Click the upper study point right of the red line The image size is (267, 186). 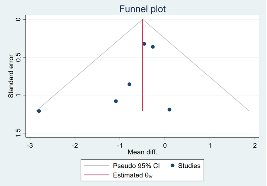[x=153, y=47]
